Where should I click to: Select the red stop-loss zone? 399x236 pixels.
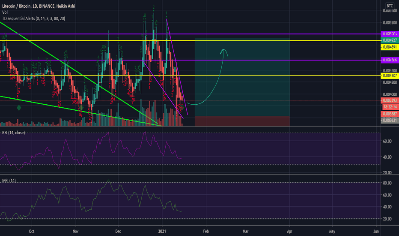[x=242, y=121]
